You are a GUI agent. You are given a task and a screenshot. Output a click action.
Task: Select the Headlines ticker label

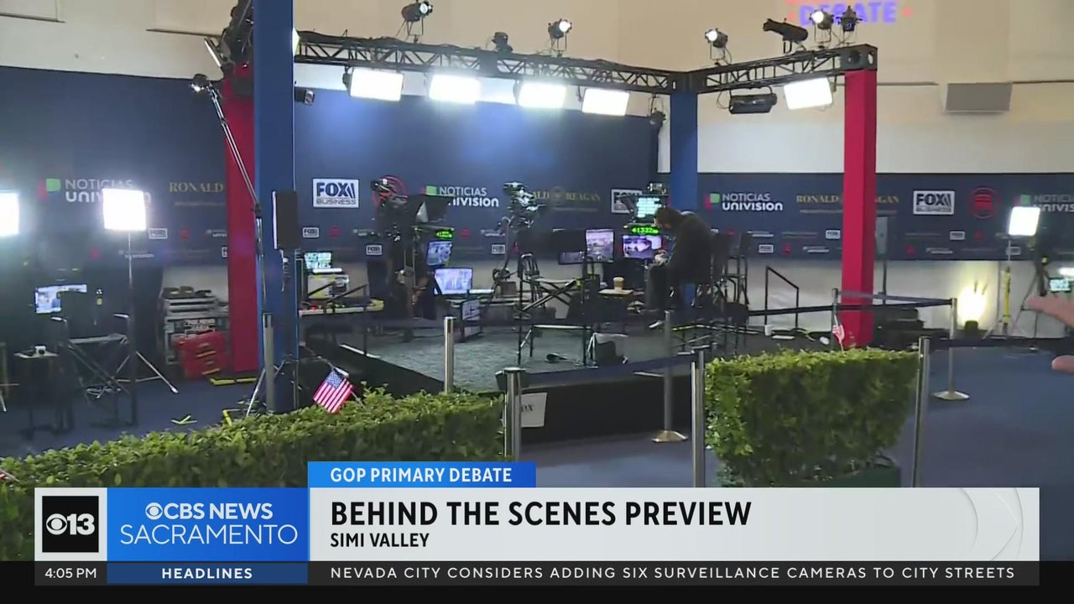pyautogui.click(x=206, y=574)
